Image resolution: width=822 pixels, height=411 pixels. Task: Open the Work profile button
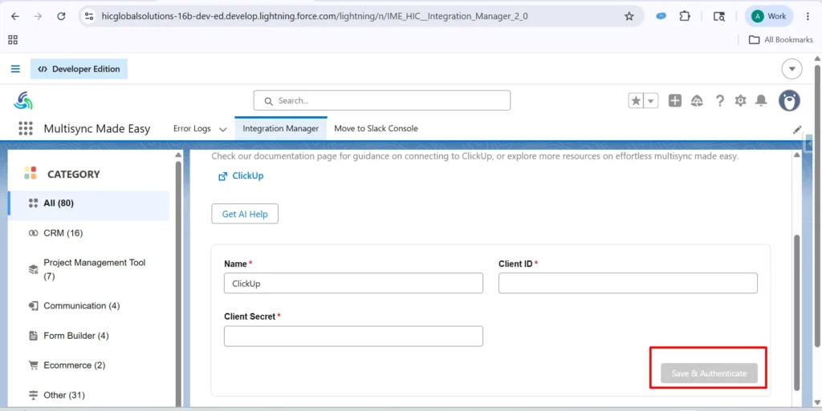point(769,16)
